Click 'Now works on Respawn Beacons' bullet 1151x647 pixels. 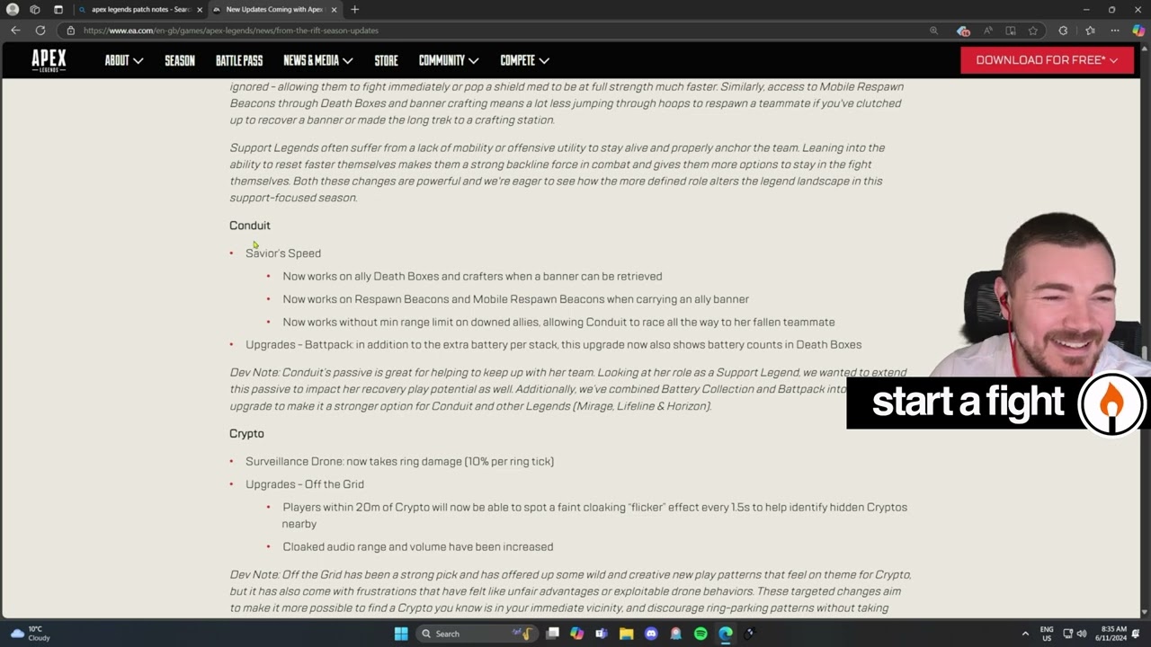515,299
